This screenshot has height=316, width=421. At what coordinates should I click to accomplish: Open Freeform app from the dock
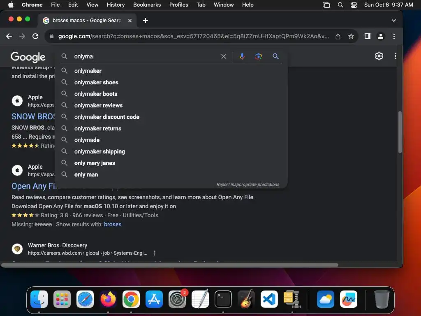tap(349, 299)
